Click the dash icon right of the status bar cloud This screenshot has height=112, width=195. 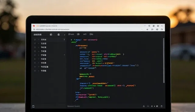click(x=148, y=106)
